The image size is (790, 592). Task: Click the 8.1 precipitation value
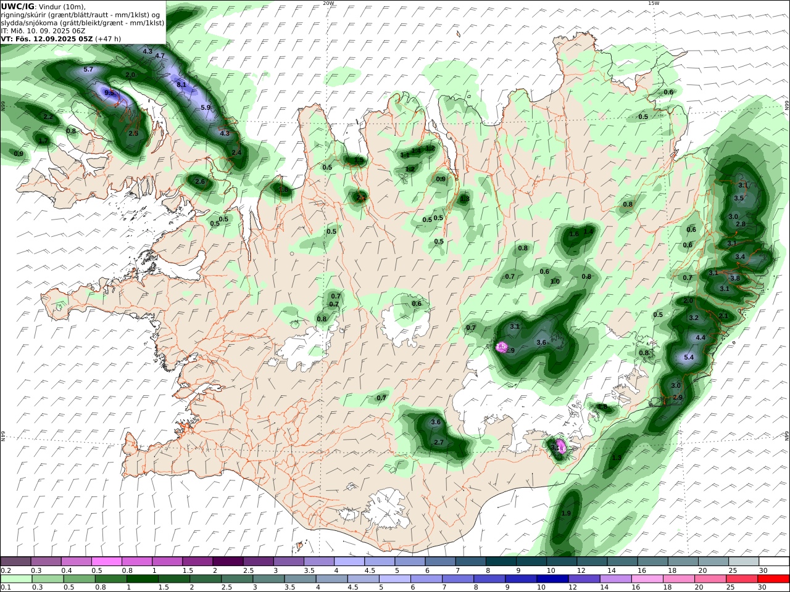[181, 84]
